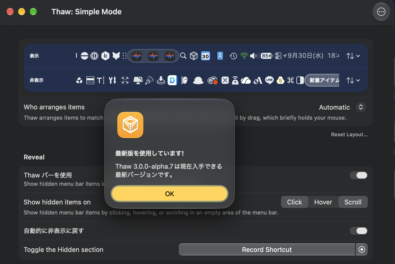The height and width of the screenshot is (264, 395).
Task: Click the Spotlight magnifier icon
Action: tap(183, 56)
